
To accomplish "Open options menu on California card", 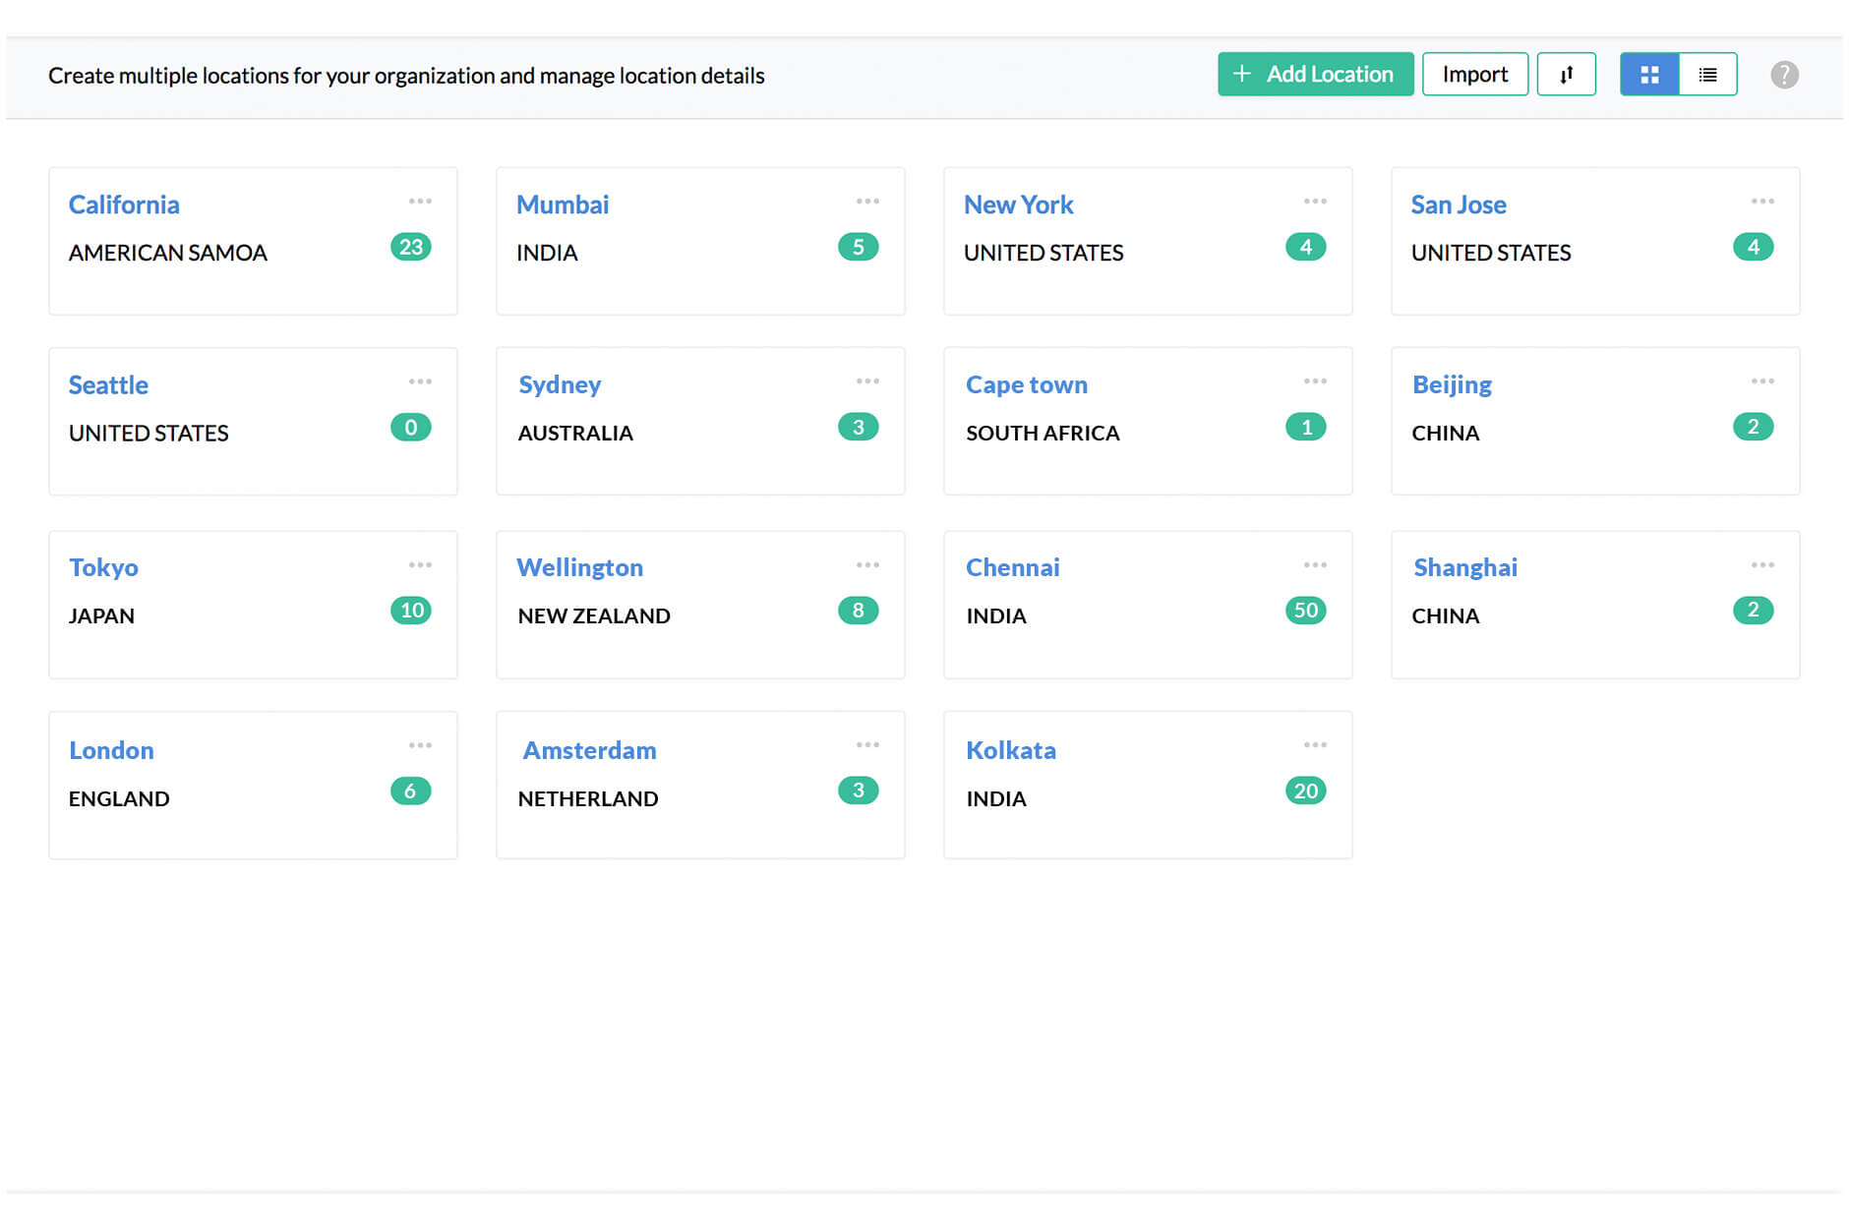I will 420,201.
